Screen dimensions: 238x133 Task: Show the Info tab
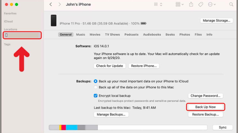coord(209,35)
